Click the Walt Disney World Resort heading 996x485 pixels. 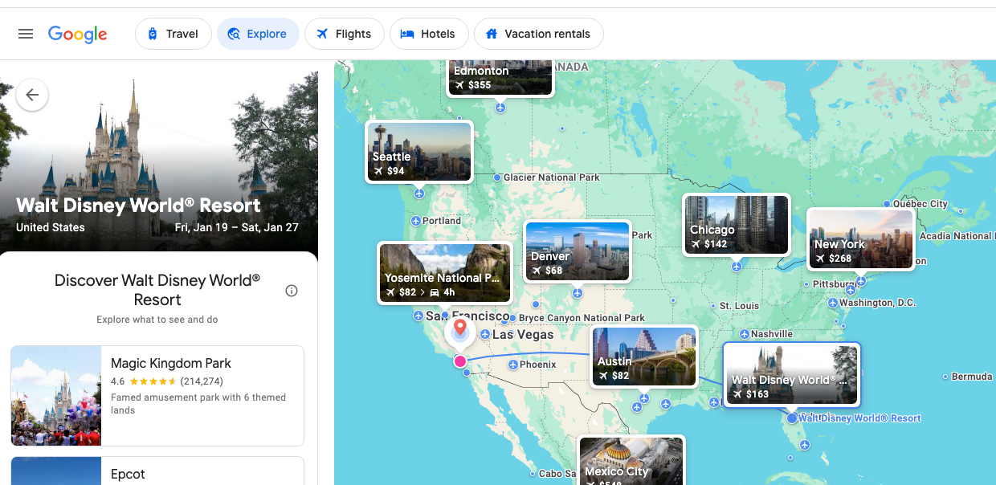[x=138, y=206]
